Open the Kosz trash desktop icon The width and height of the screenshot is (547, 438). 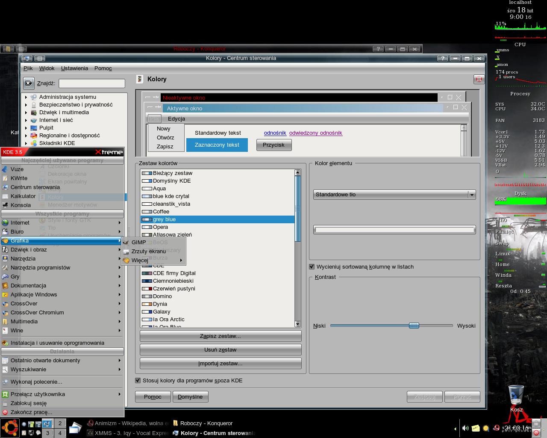point(516,398)
